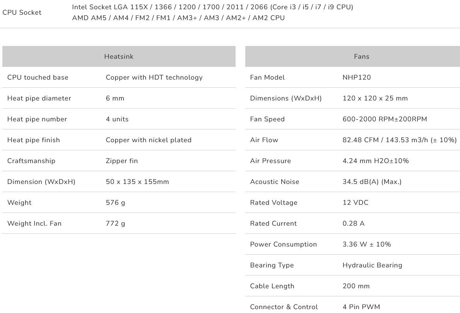Screen dimensions: 460x313
Task: Click the Weight Incl. Fan label
Action: point(34,223)
